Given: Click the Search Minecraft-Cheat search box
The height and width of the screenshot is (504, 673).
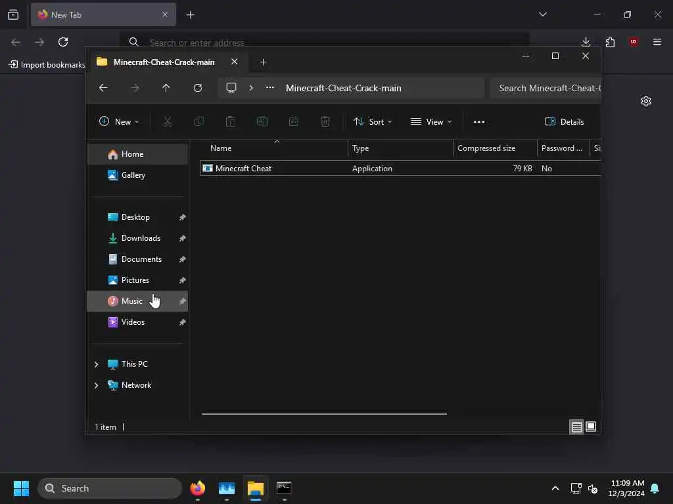Looking at the screenshot, I should (545, 88).
